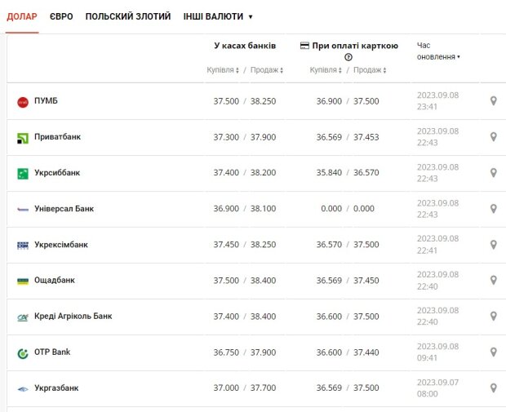Open the Креді Агріколь Банк link
The width and height of the screenshot is (506, 412).
[73, 317]
